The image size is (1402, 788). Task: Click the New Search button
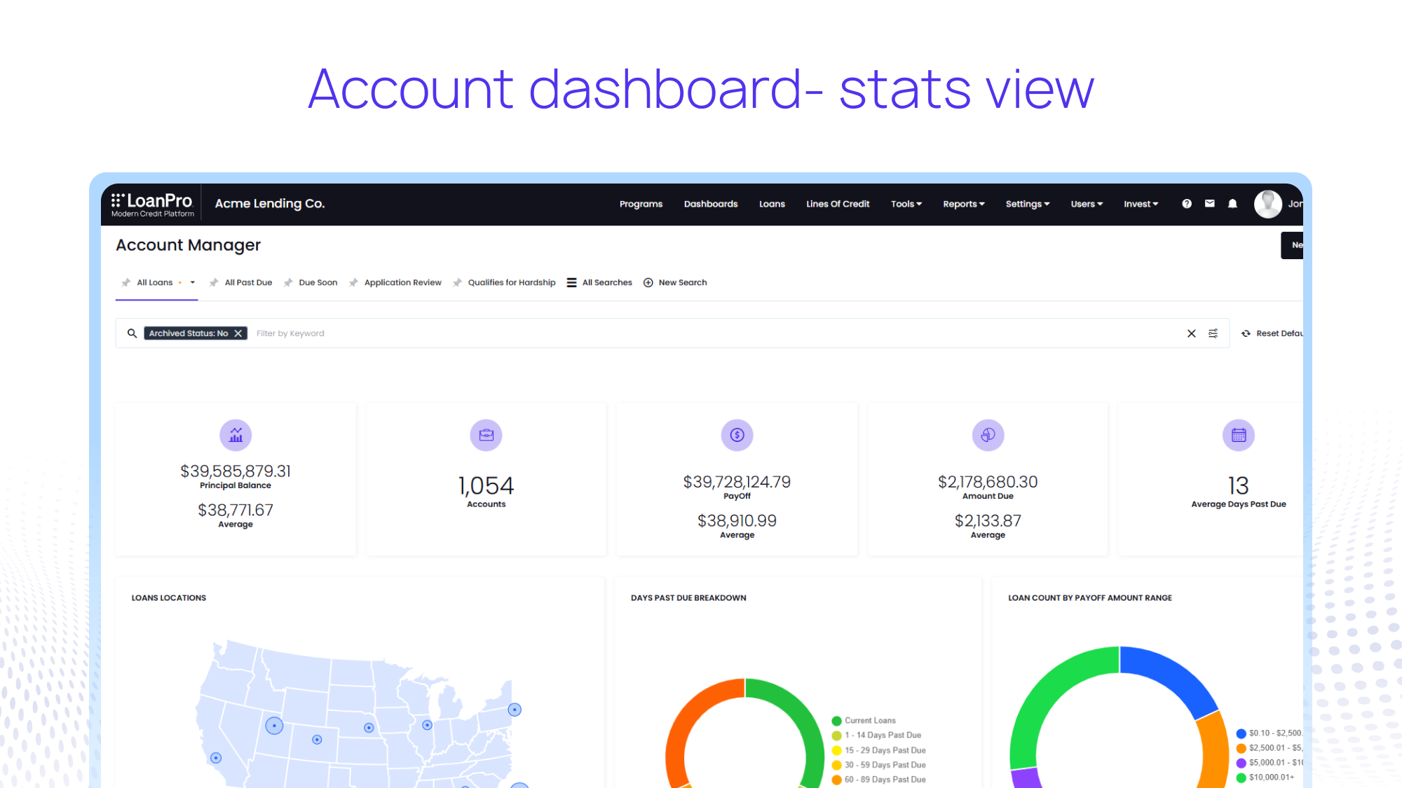tap(675, 283)
